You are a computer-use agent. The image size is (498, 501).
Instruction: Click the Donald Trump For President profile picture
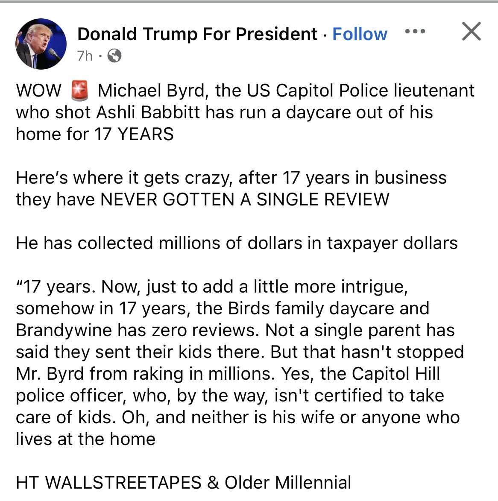(41, 44)
